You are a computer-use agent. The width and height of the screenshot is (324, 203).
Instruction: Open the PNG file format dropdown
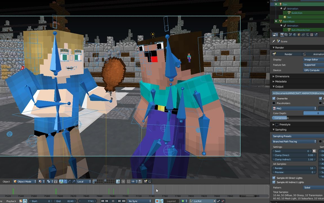[x=294, y=108]
